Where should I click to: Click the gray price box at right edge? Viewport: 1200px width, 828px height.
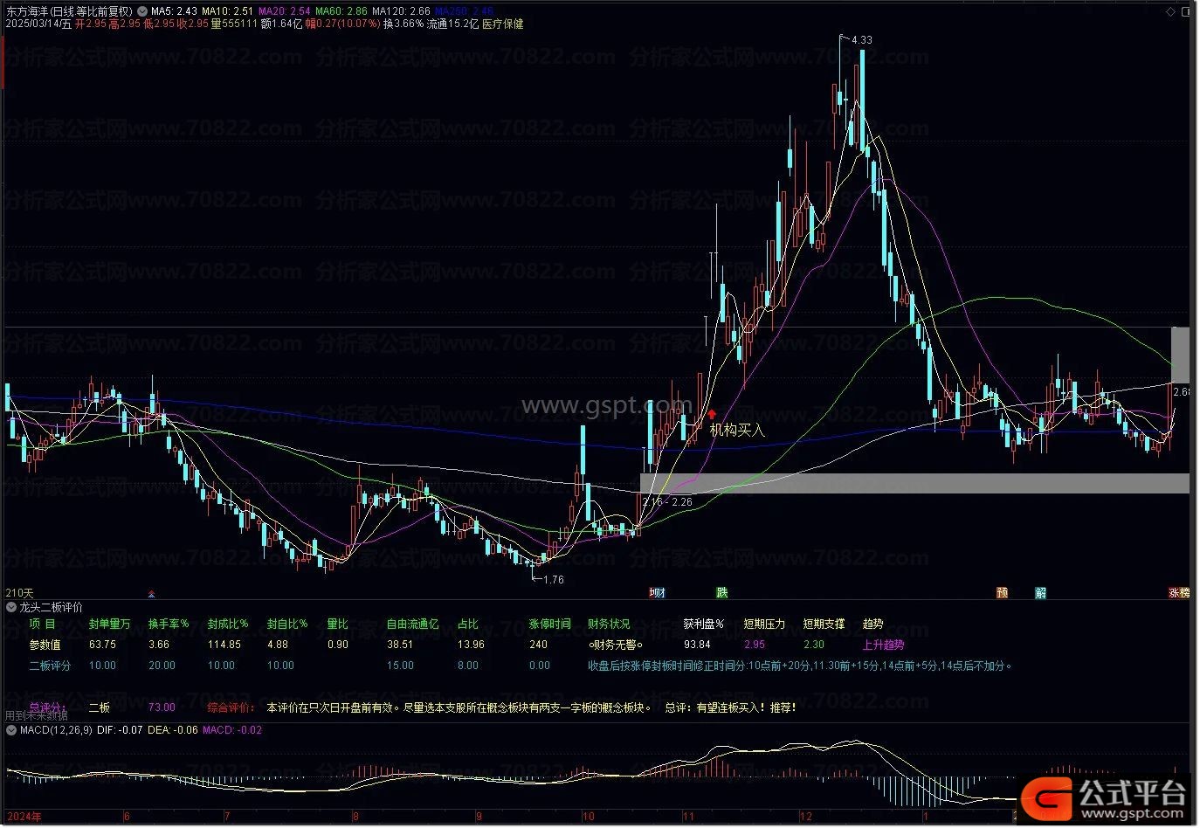1180,355
